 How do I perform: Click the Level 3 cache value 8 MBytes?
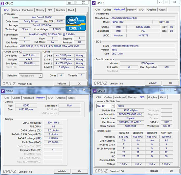[x=64, y=67]
